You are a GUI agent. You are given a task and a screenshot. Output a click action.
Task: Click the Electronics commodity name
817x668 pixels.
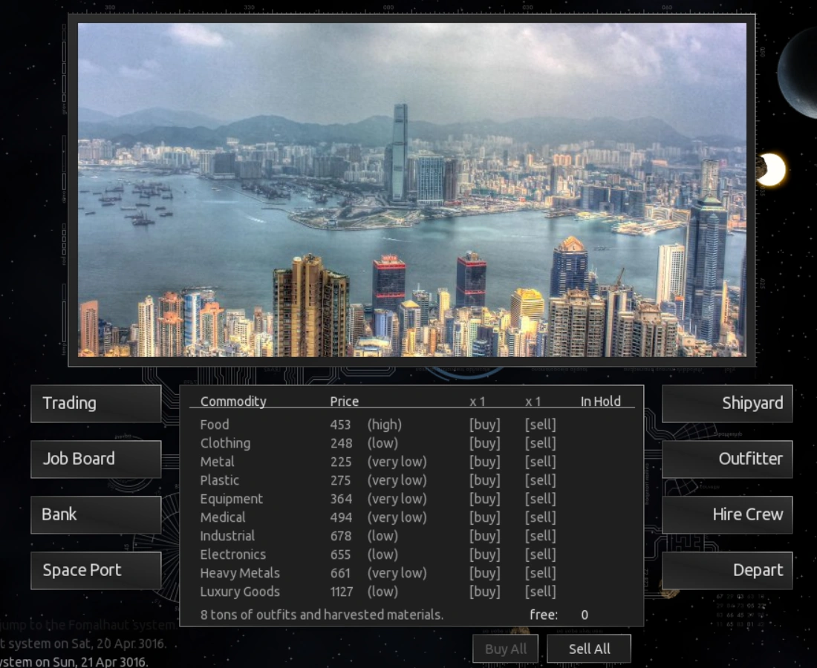point(233,554)
